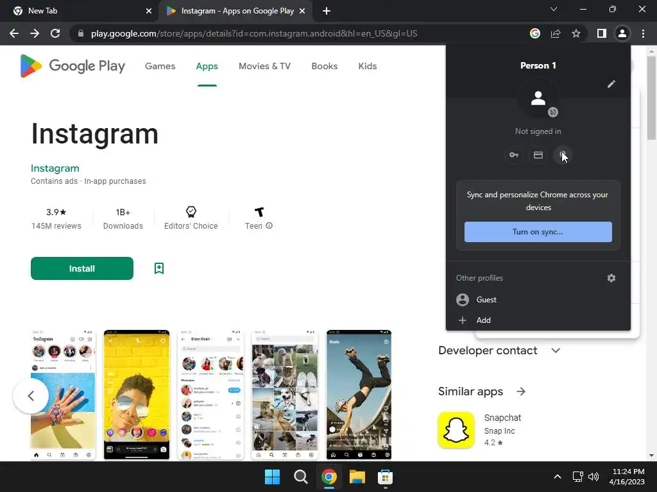Open Microsoft Store from taskbar
Viewport: 657px width, 492px height.
tap(385, 477)
